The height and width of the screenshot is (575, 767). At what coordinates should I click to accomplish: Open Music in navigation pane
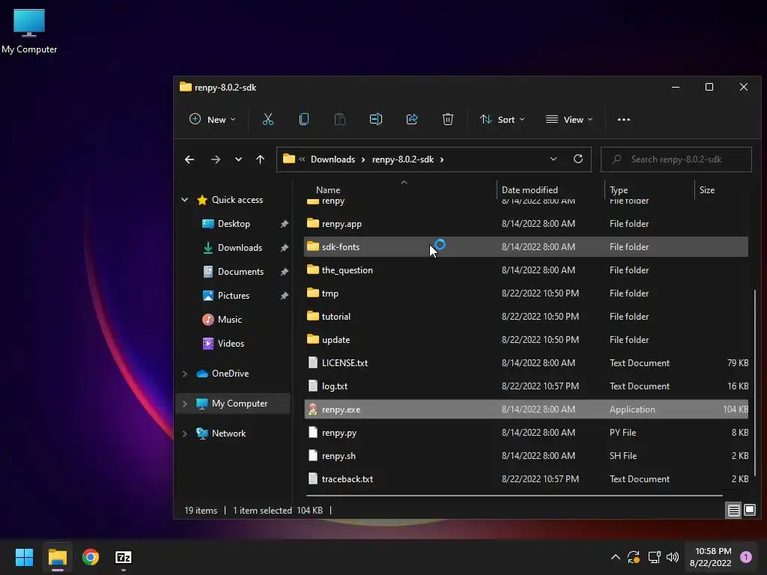click(x=229, y=319)
